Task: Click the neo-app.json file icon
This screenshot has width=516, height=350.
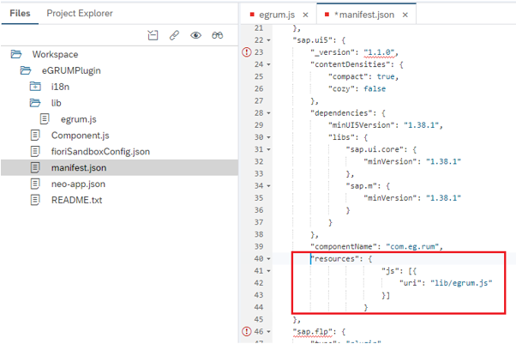Action: 35,184
